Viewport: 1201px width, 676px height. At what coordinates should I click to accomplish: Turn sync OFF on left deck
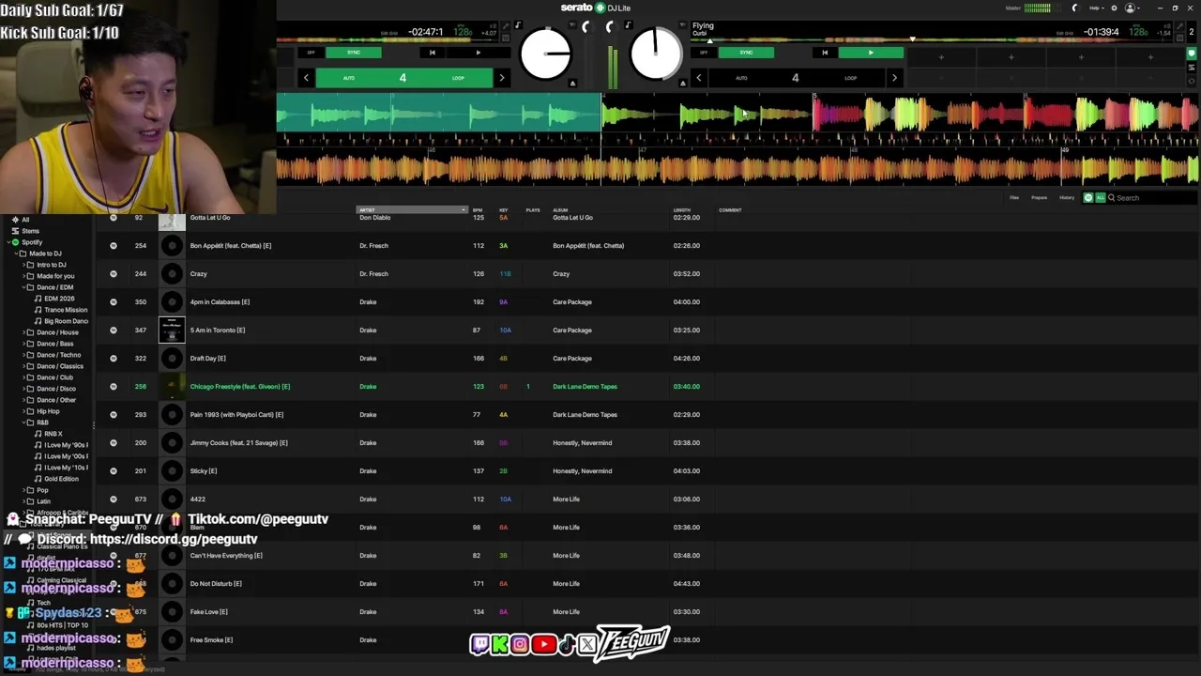tap(311, 53)
